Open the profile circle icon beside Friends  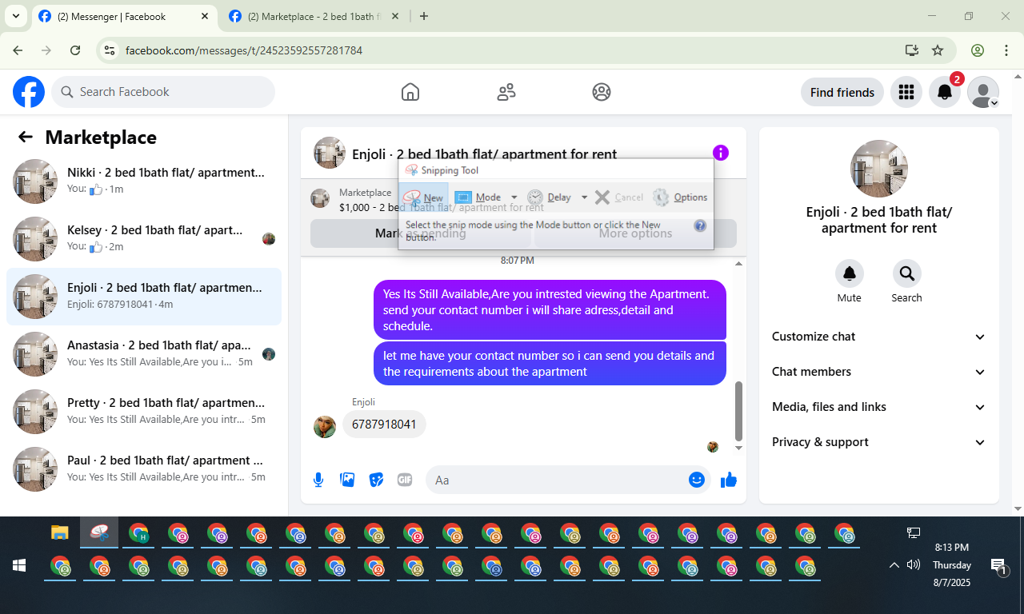coord(602,92)
